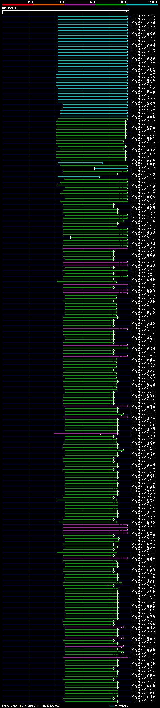Open hit UniRef100_Q41038
Image resolution: width=160 pixels, height=708 pixels.
pos(143,24)
